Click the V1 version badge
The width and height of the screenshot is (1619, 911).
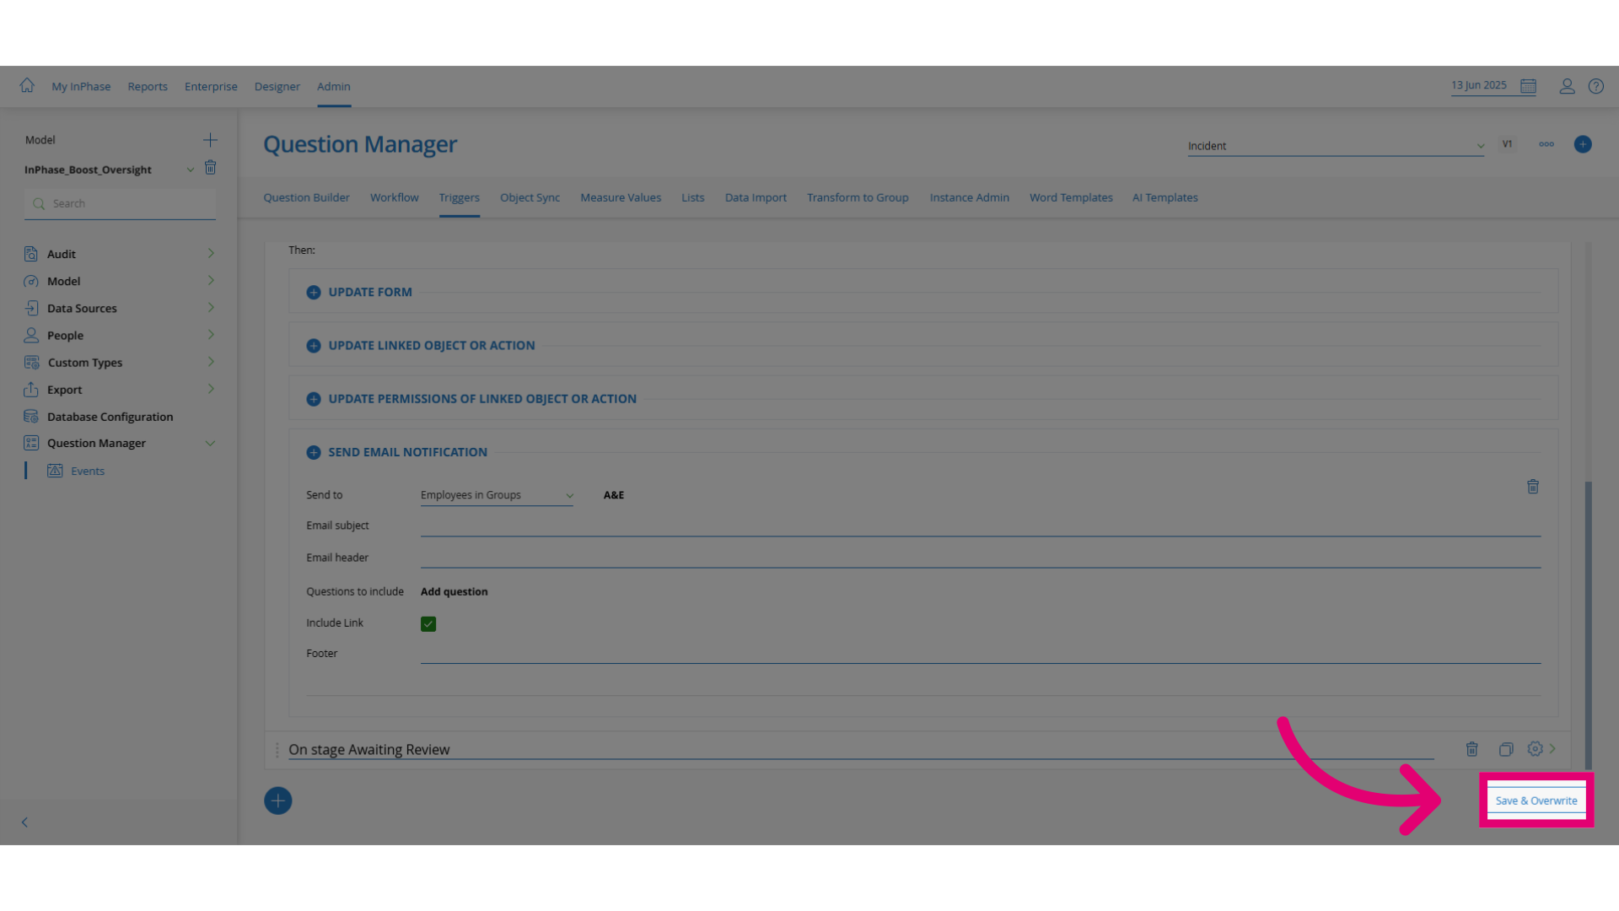[1507, 144]
